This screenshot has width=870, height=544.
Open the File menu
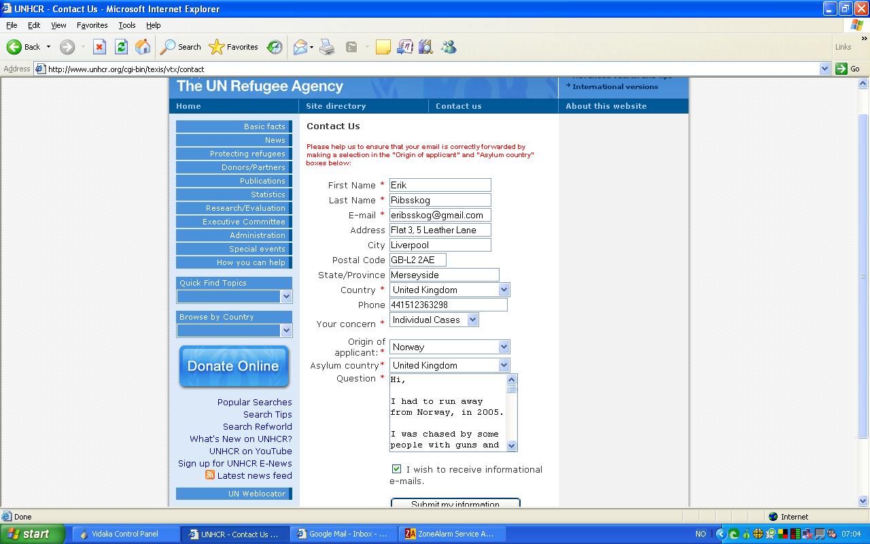(12, 25)
